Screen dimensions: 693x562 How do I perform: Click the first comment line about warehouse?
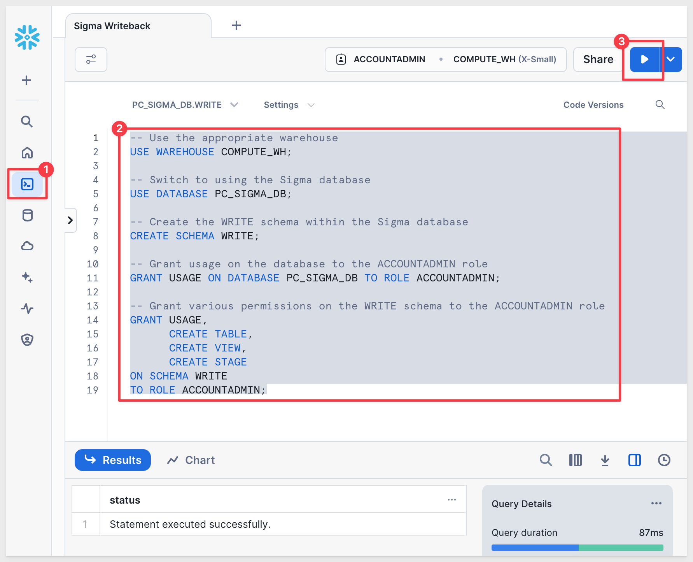point(234,138)
